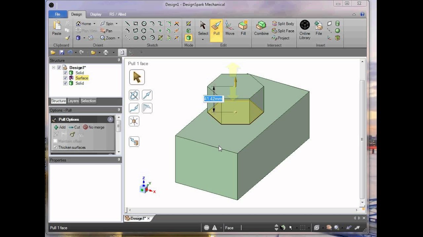Insert a cylinder from the Insert group
The width and height of the screenshot is (423, 237).
click(337, 24)
